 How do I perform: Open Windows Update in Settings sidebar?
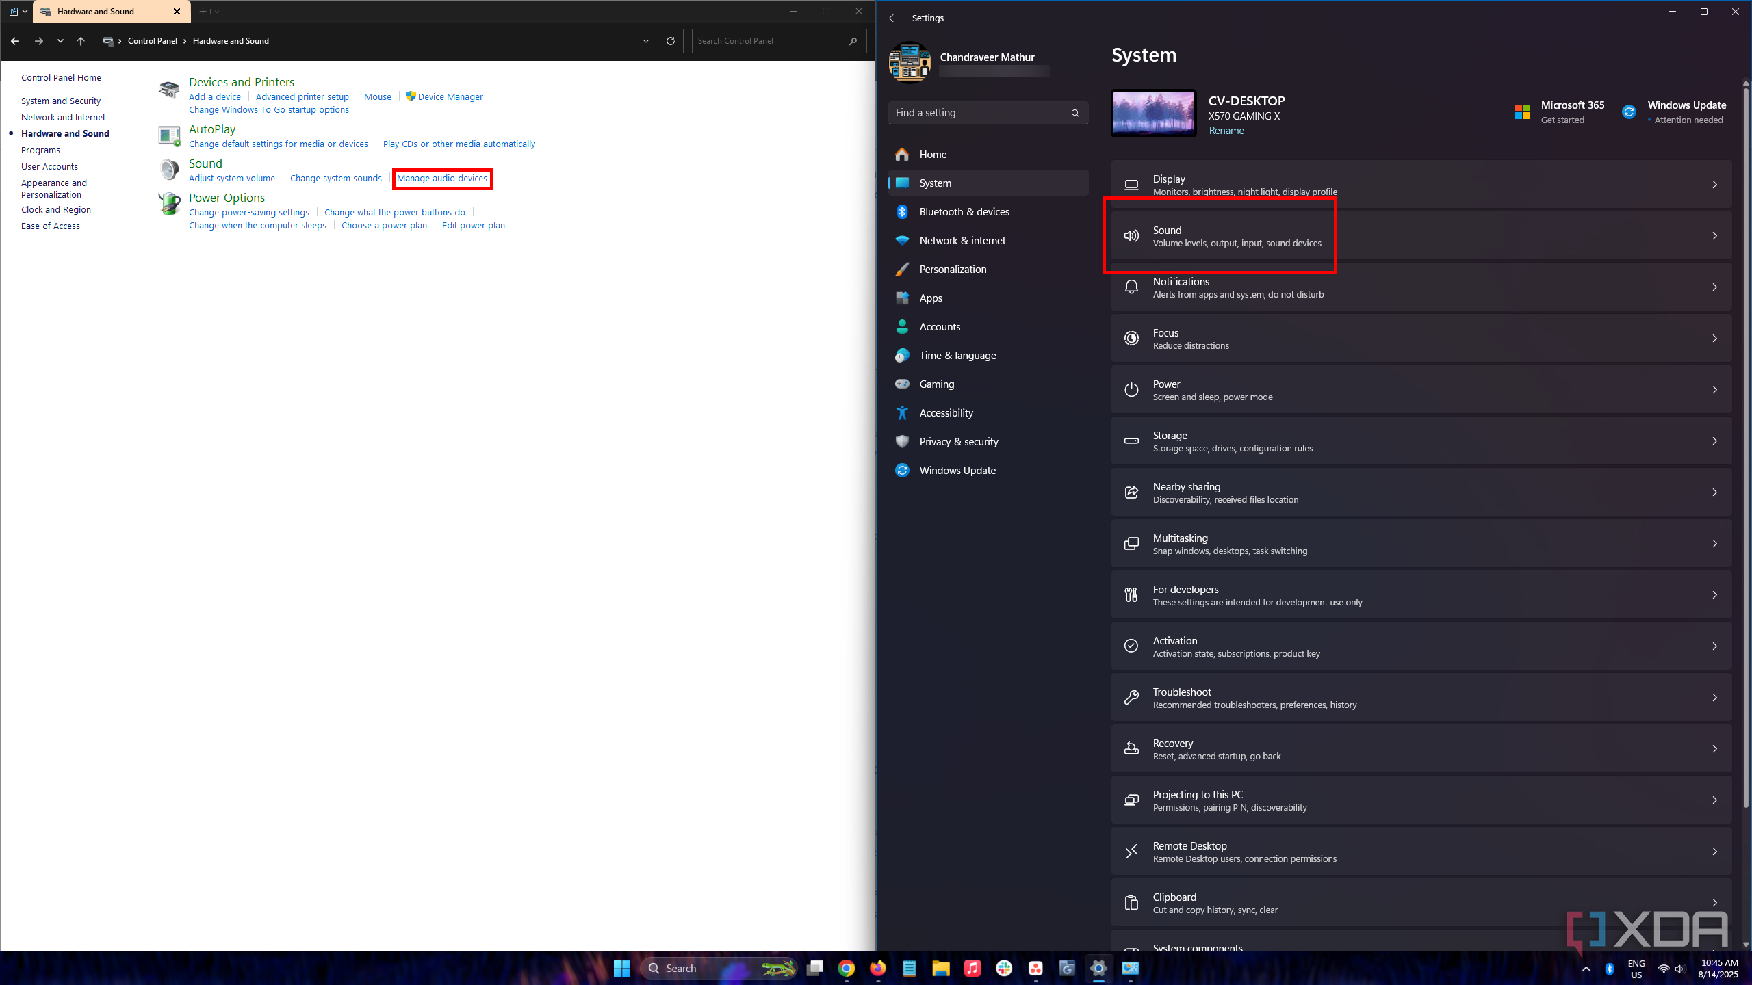[x=988, y=471]
